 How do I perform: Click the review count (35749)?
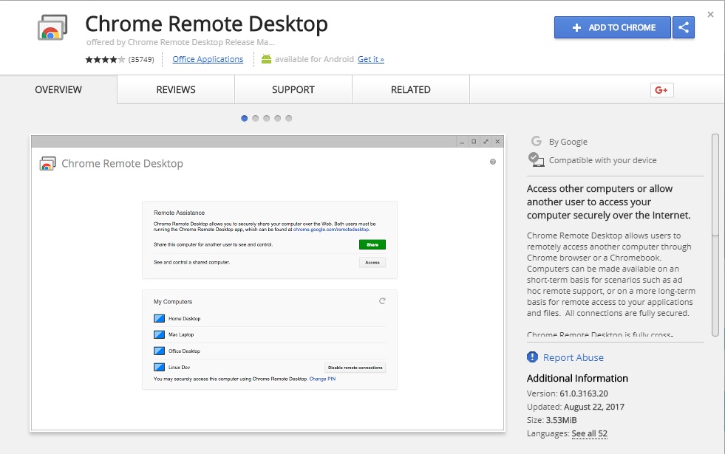pyautogui.click(x=141, y=60)
